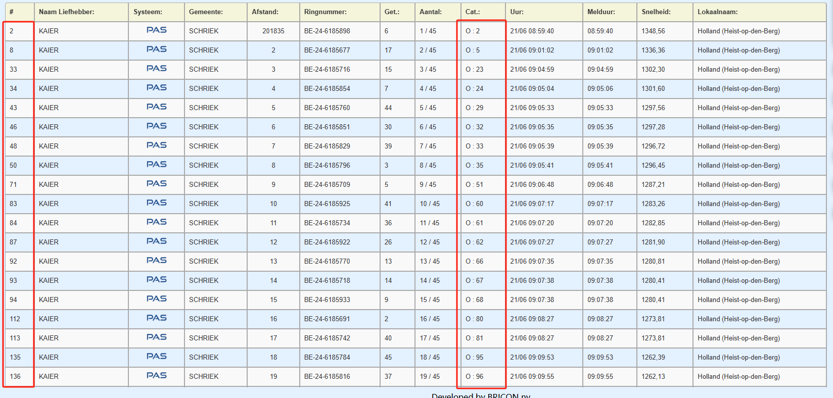Click the Ringnummer column header
This screenshot has width=833, height=398.
point(325,12)
